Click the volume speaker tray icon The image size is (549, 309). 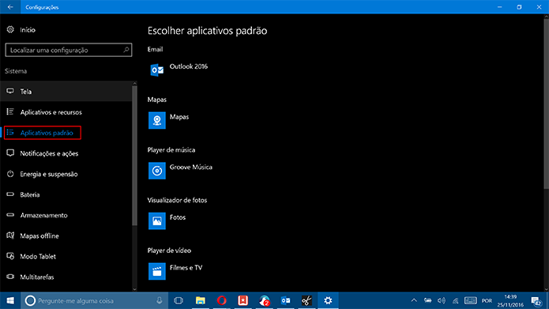pyautogui.click(x=442, y=300)
